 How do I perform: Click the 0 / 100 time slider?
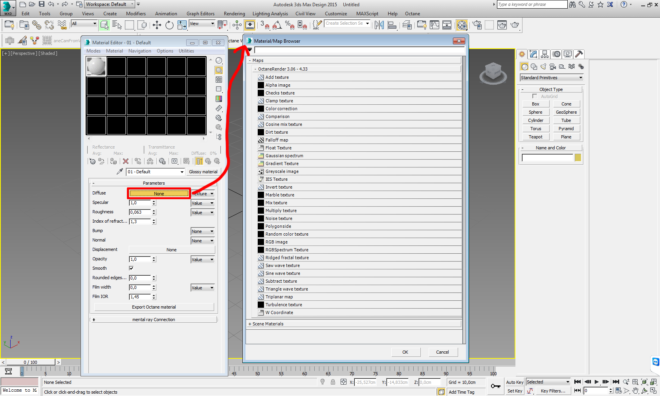pos(31,362)
